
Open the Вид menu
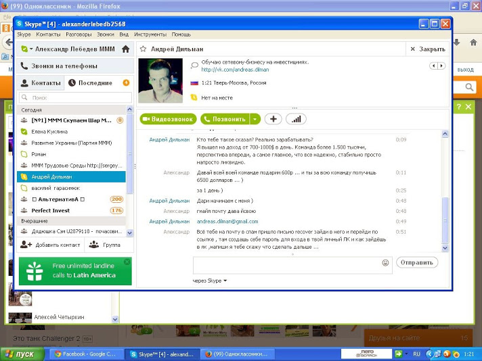point(124,34)
